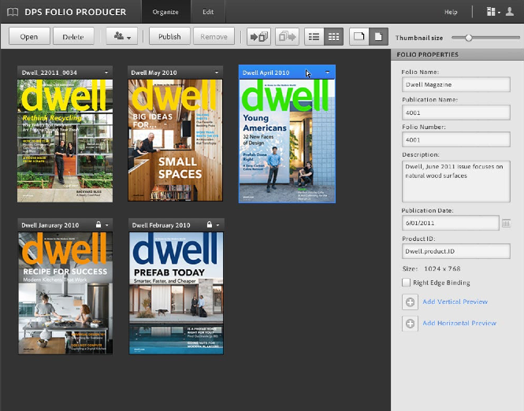Switch to the Edit tab
The width and height of the screenshot is (524, 411).
pyautogui.click(x=208, y=12)
